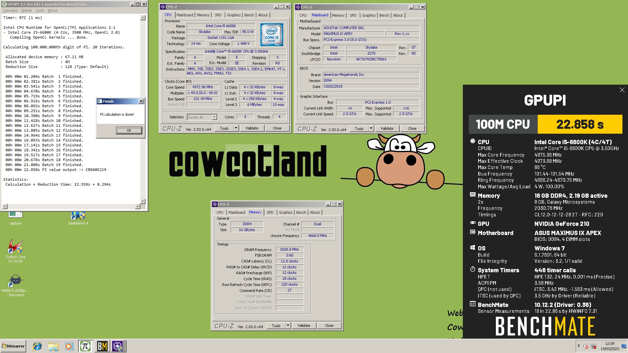
Task: Switch to BenchMate taskbar button
Action: tap(102, 346)
